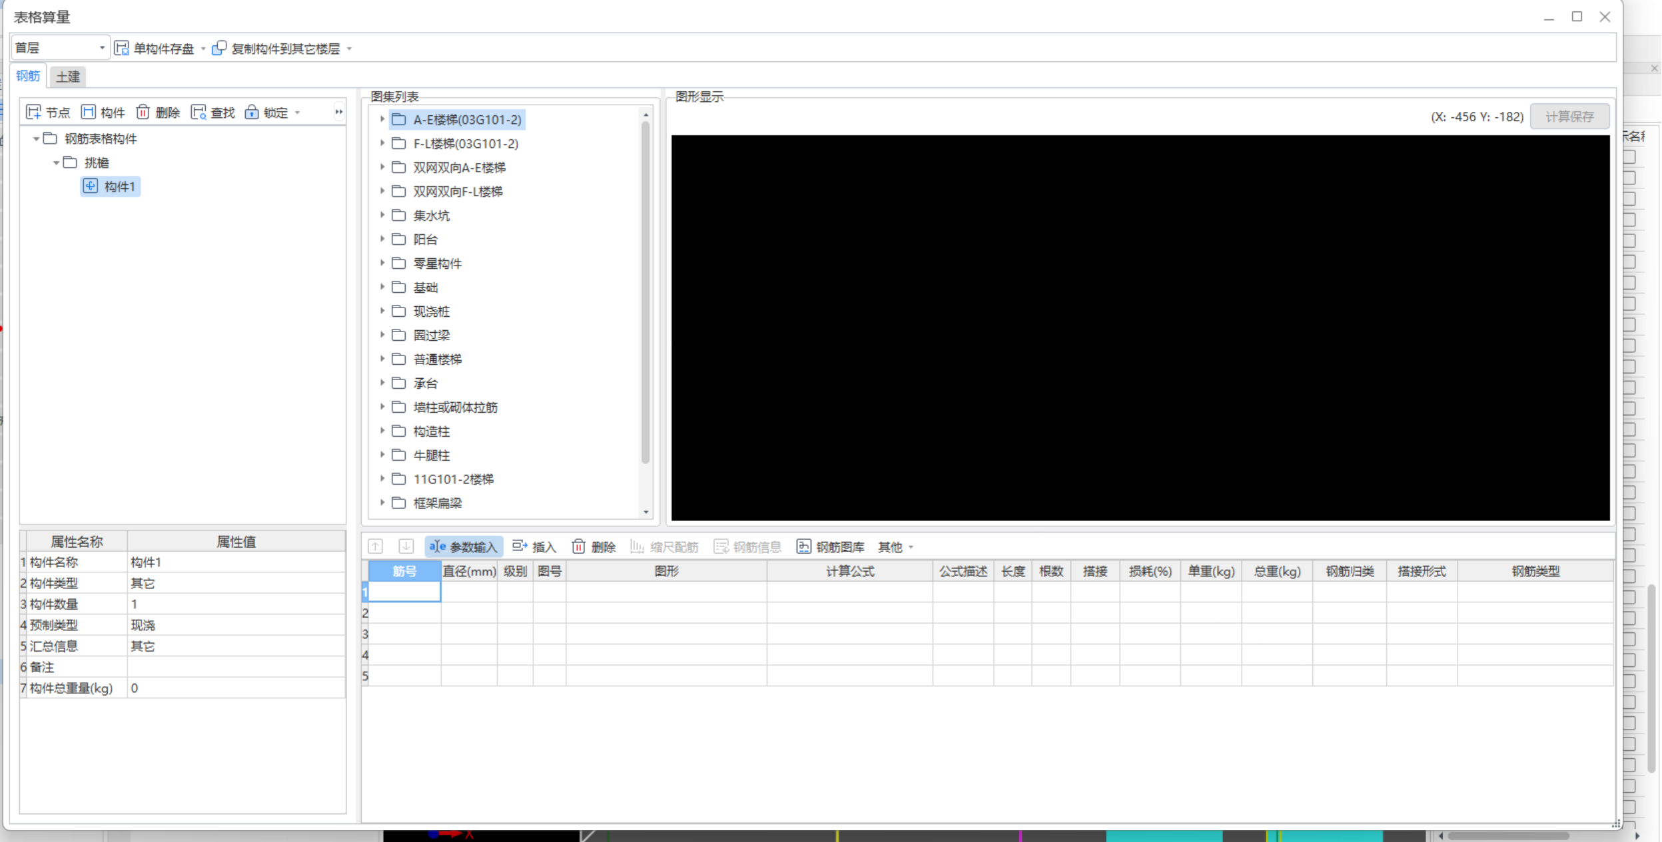Tick the first checkbox in the background window

click(x=1629, y=157)
